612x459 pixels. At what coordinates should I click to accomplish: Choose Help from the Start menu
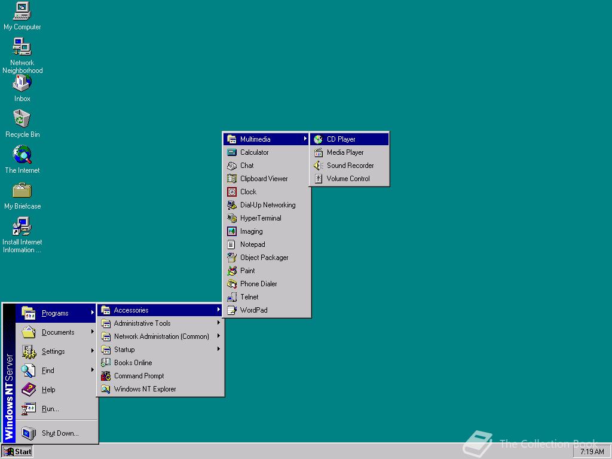tap(56, 390)
